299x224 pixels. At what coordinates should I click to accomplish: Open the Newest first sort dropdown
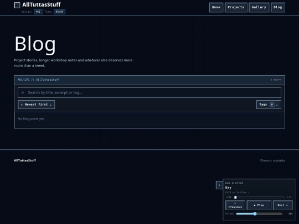(x=36, y=105)
